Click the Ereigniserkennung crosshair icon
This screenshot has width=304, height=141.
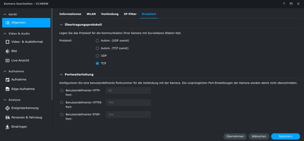[7, 108]
